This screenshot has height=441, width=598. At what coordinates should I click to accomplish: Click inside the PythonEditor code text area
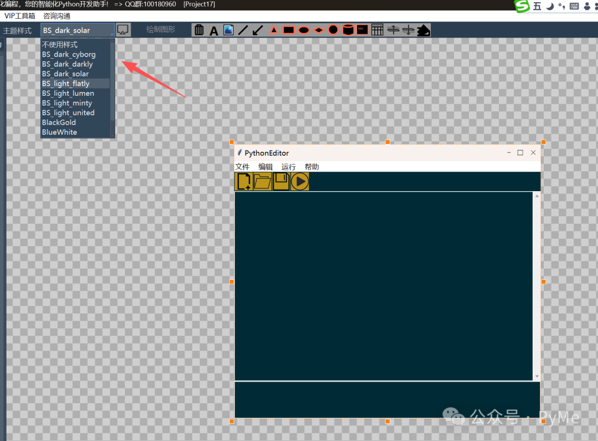coord(384,286)
